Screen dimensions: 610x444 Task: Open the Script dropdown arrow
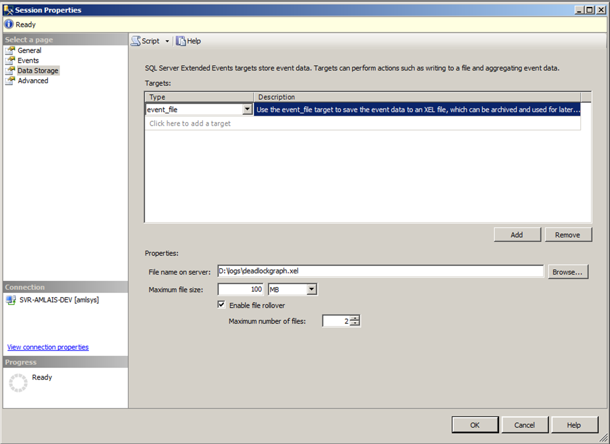click(167, 42)
